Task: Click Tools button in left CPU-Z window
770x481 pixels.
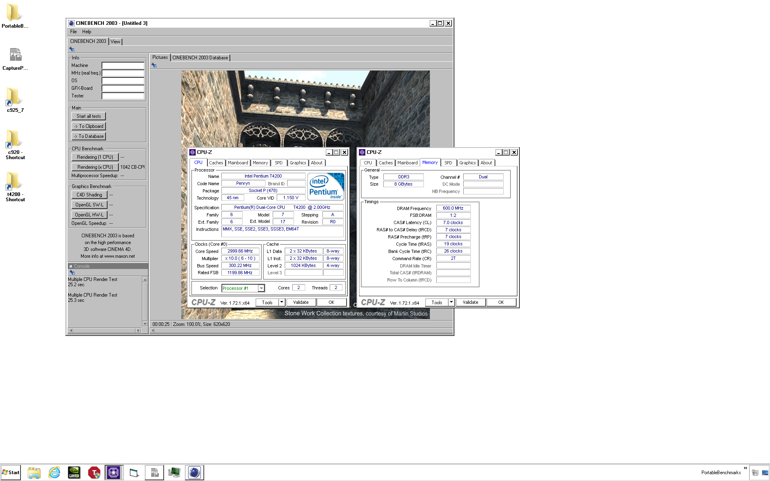Action: [x=267, y=303]
